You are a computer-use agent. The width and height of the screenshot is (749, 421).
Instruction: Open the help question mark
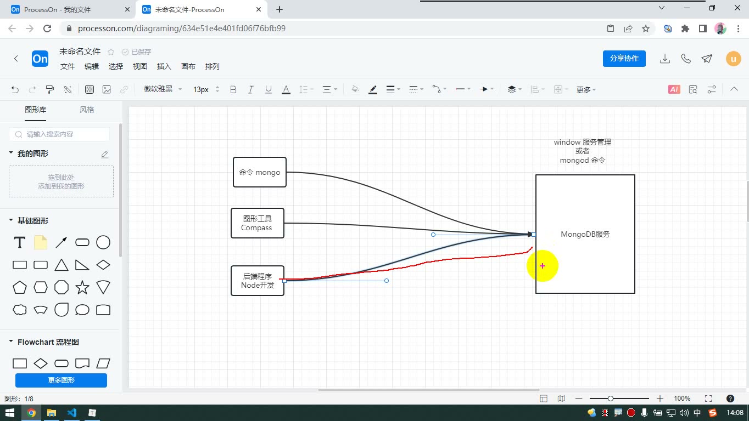coord(730,399)
